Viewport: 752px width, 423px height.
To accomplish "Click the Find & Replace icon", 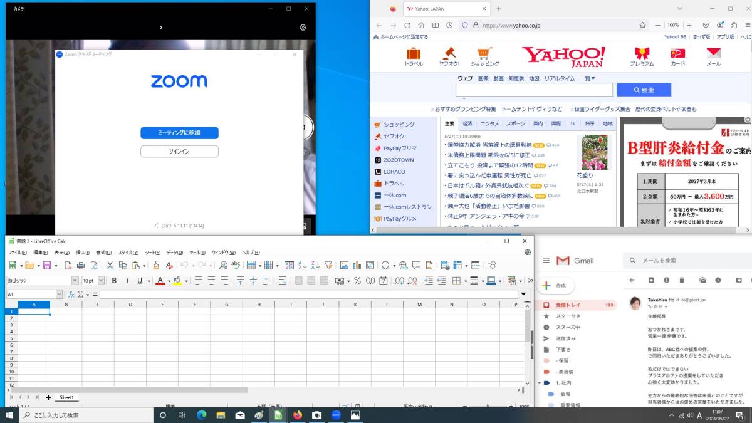I will pos(223,266).
